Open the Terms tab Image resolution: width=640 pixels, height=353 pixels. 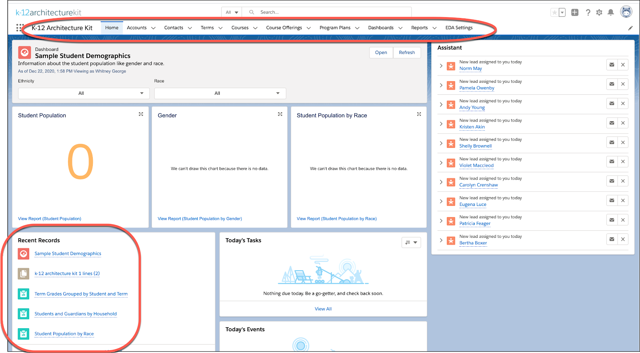(207, 28)
